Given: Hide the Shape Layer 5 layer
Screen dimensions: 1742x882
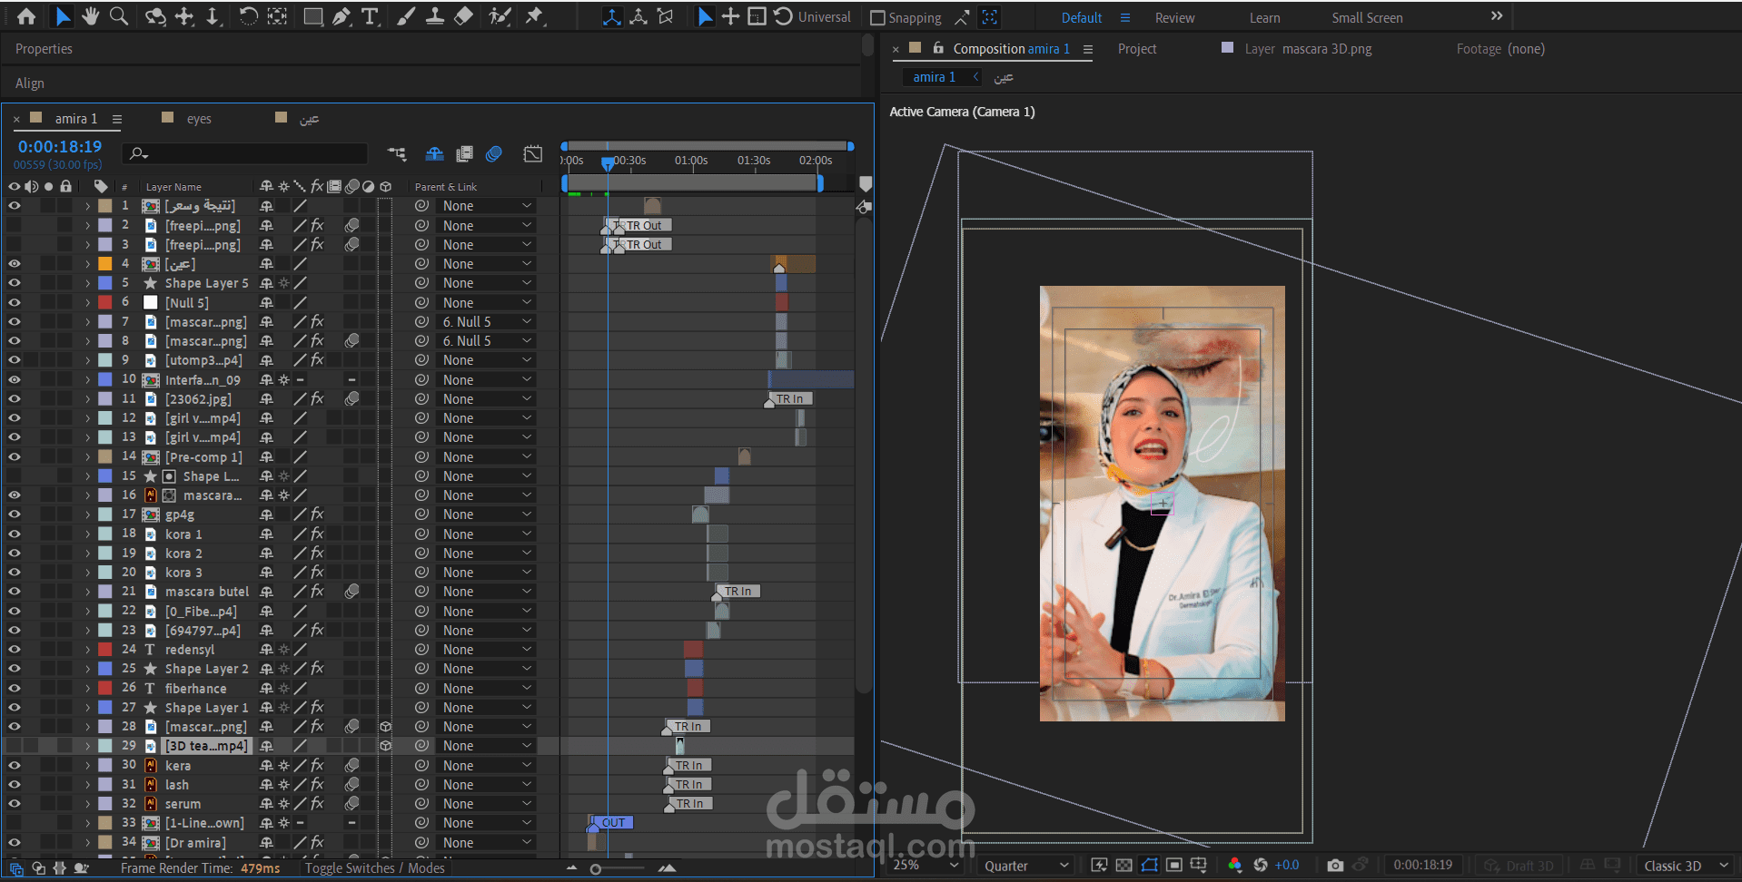Looking at the screenshot, I should click(x=15, y=283).
